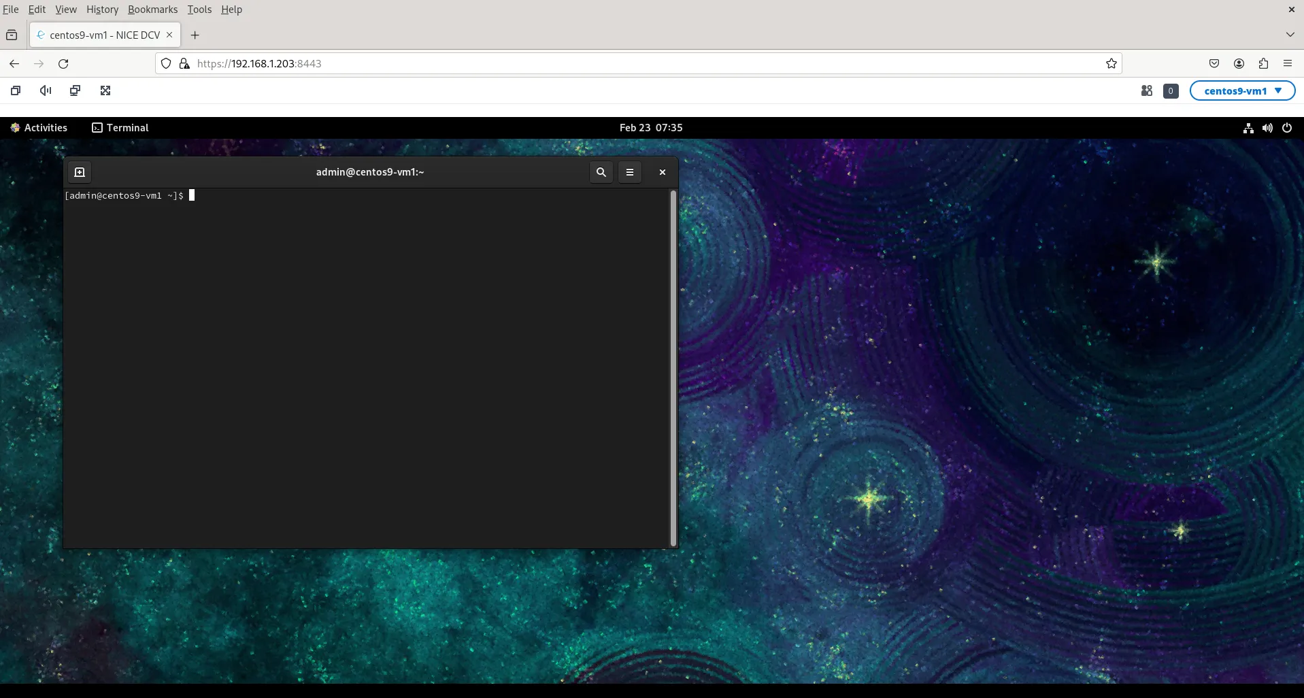Open the File menu

(x=11, y=10)
